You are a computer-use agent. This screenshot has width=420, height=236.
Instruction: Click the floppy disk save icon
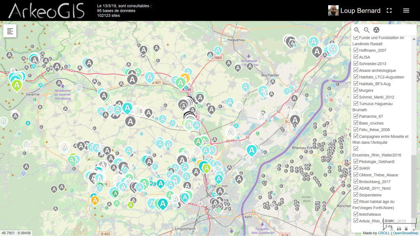point(399,229)
